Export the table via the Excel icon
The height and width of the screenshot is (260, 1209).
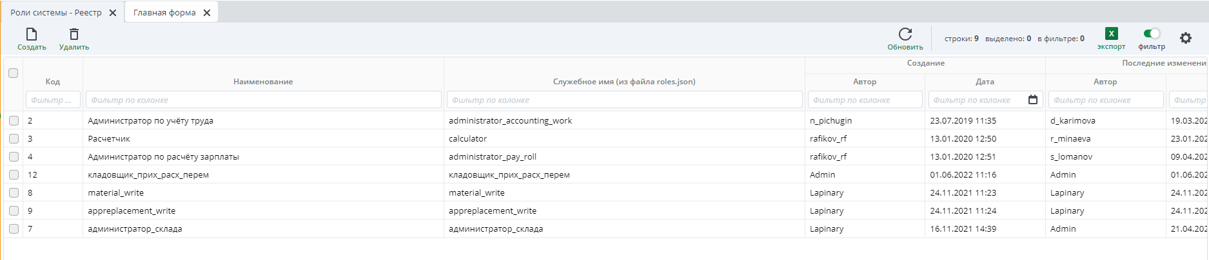click(1111, 34)
